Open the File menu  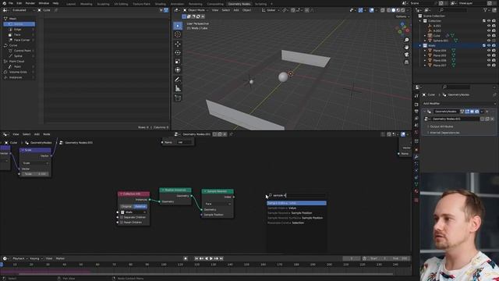pos(11,3)
